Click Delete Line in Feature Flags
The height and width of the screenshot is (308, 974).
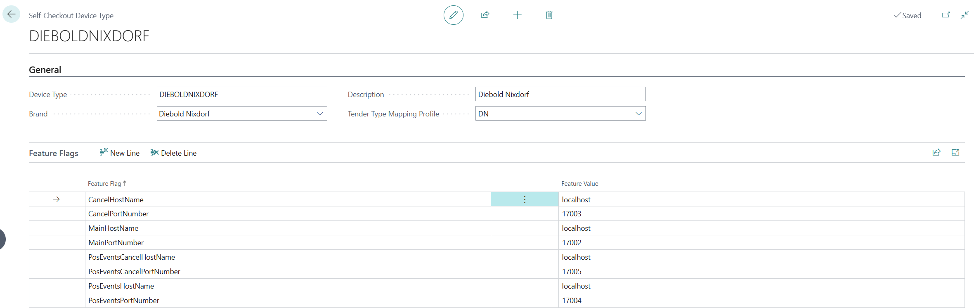pos(174,153)
